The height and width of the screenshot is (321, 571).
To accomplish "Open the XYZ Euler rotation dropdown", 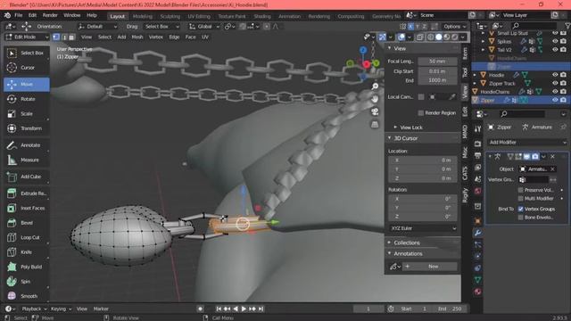I will (423, 228).
